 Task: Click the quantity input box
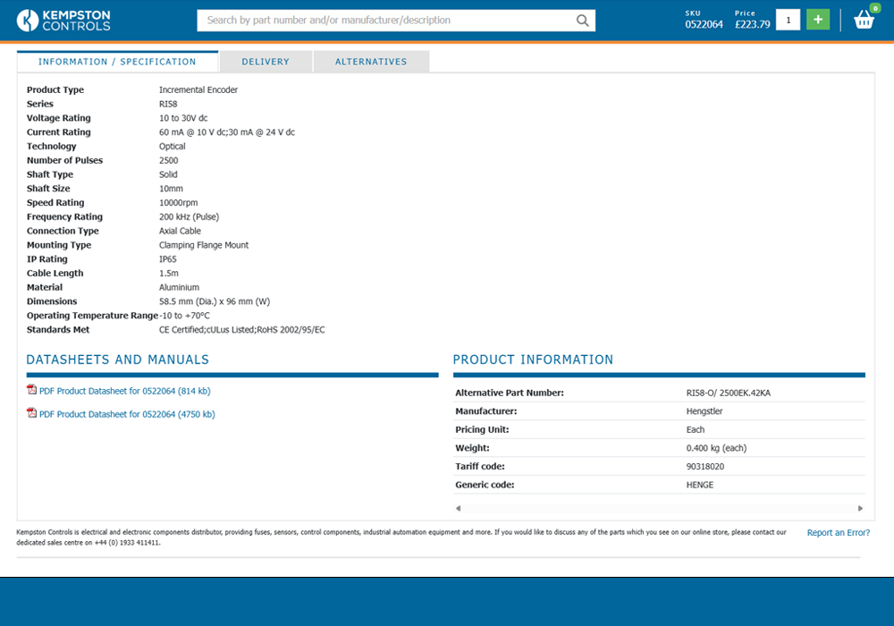(x=788, y=20)
